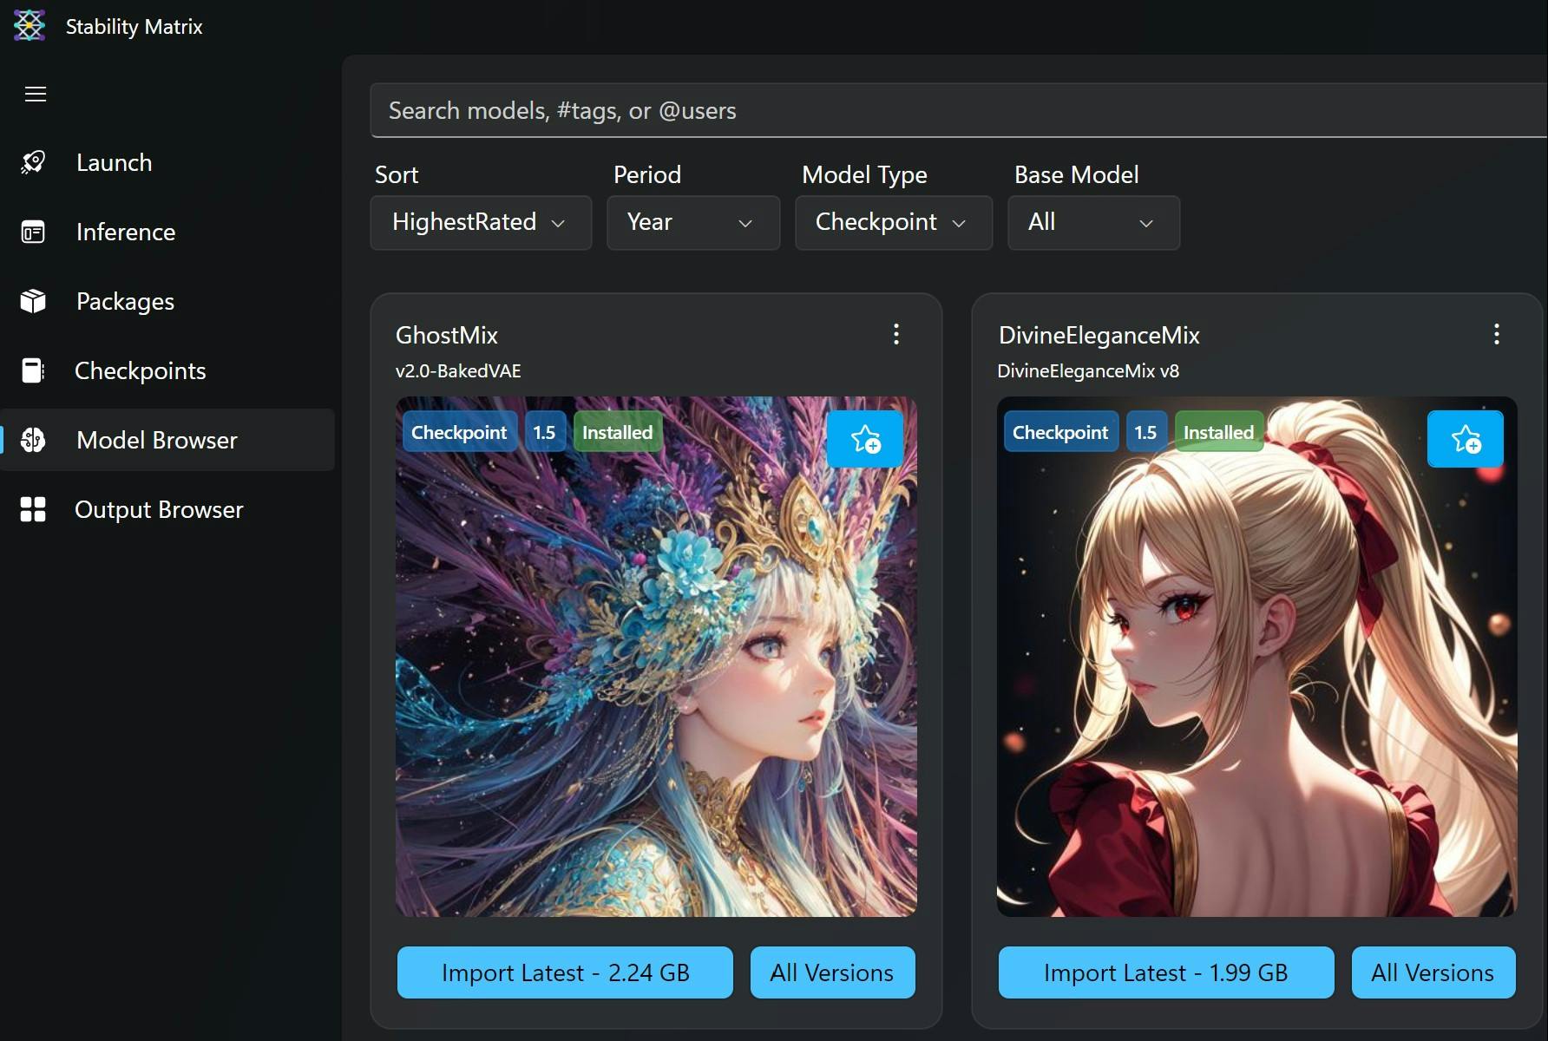Screen dimensions: 1548x1041
Task: Open DivineEleganceMix three-dot options menu
Action: (1497, 334)
